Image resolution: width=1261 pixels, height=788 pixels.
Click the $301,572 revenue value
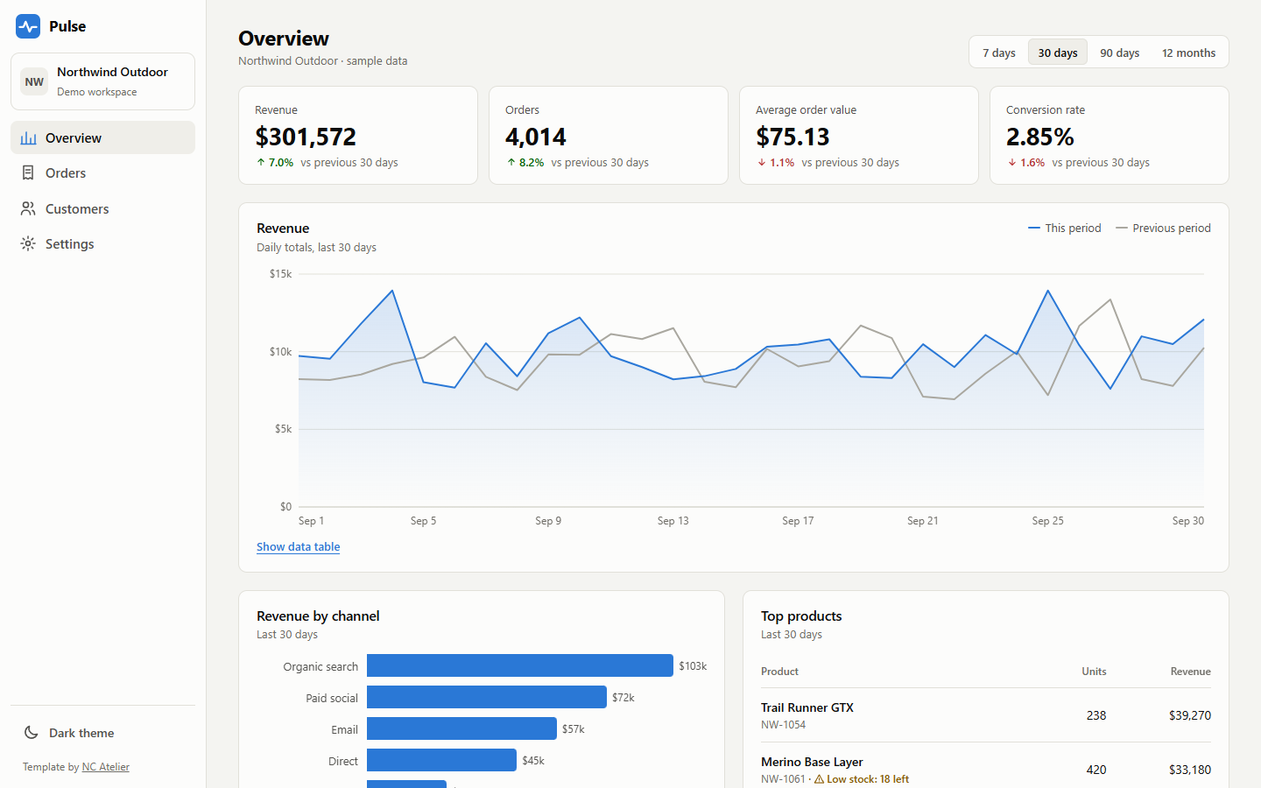pyautogui.click(x=306, y=137)
